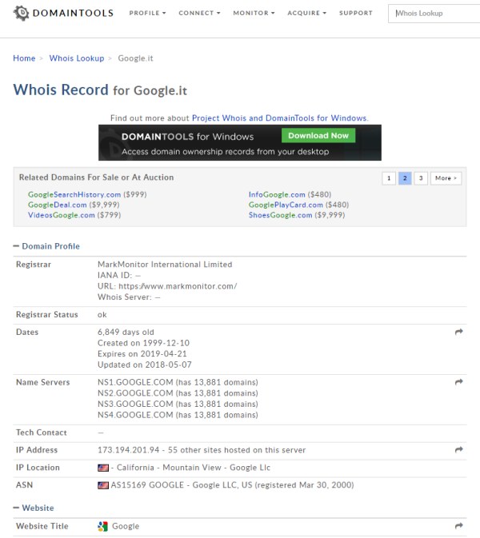Viewport: 480px width, 538px height.
Task: Click the Download Now green button
Action: (318, 136)
